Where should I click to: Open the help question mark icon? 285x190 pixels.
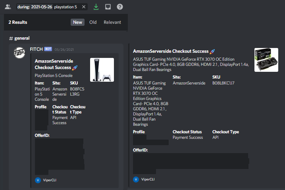point(120,7)
